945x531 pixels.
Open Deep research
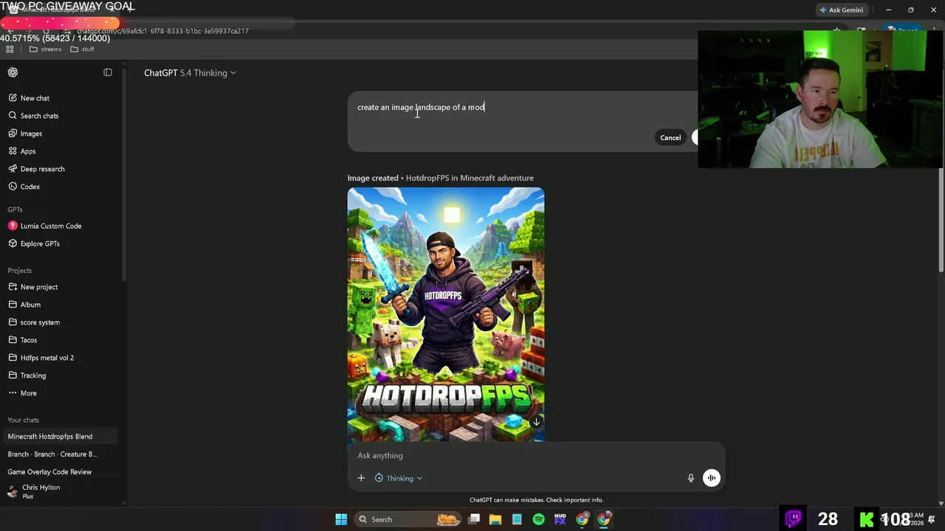pos(42,169)
